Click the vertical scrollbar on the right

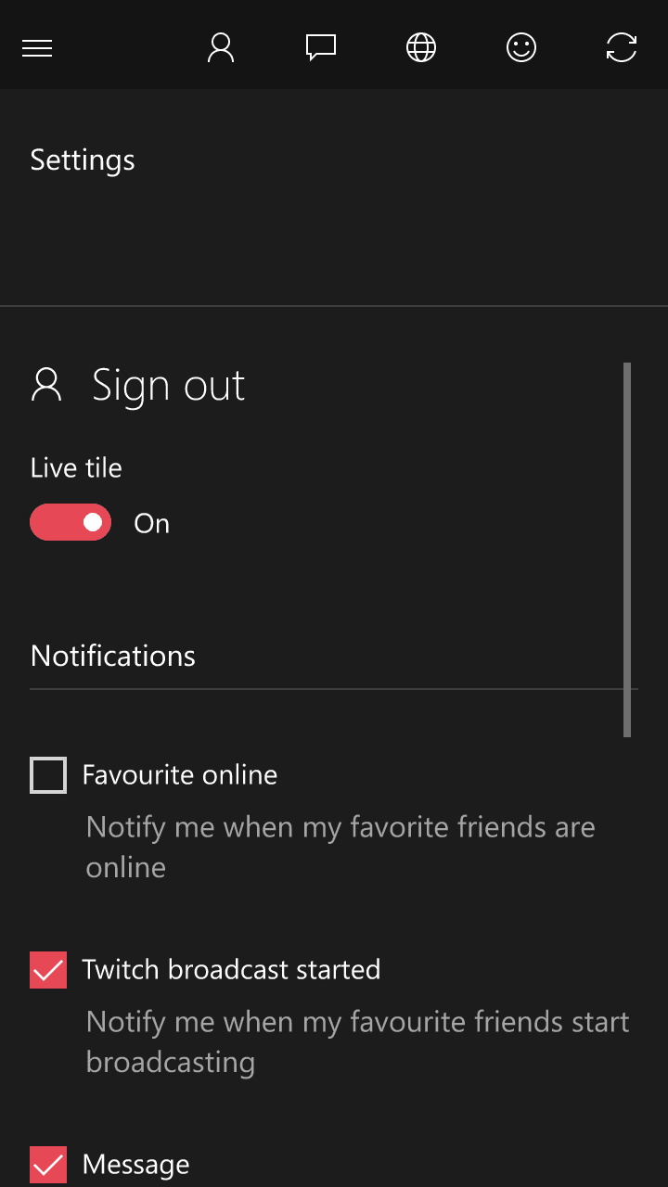(x=627, y=550)
